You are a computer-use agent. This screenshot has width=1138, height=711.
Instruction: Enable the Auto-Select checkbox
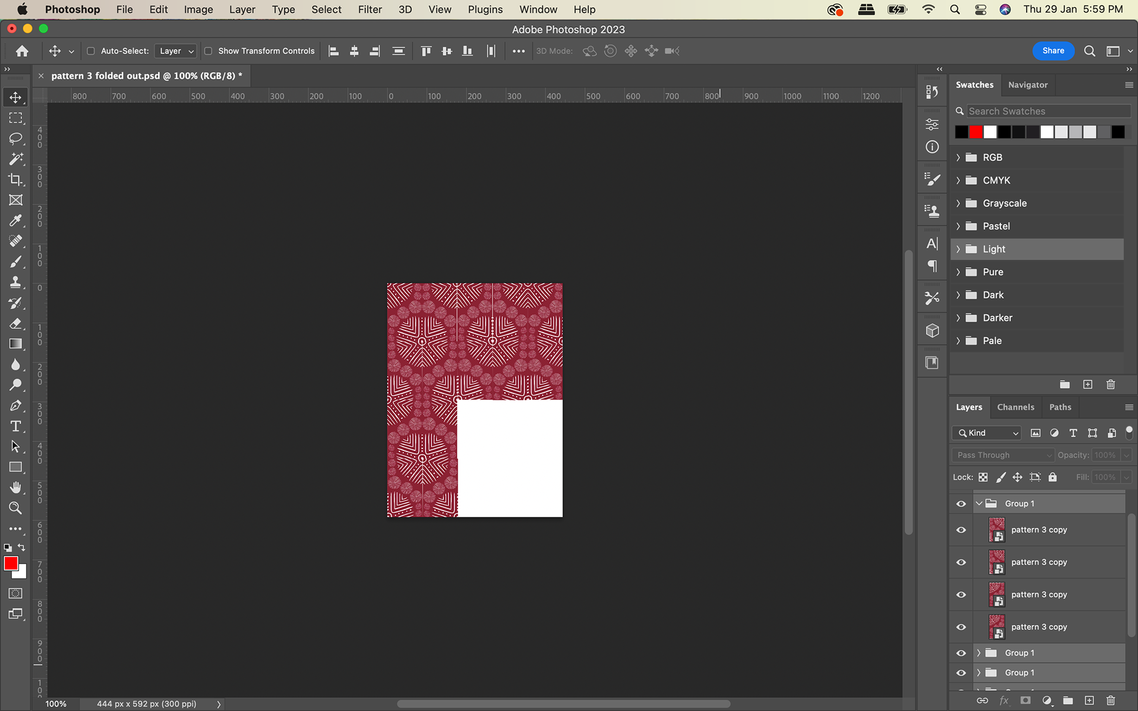[90, 51]
